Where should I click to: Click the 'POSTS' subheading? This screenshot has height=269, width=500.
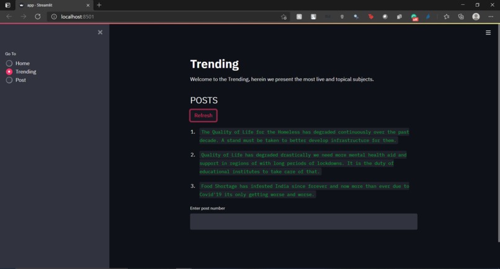click(x=203, y=100)
